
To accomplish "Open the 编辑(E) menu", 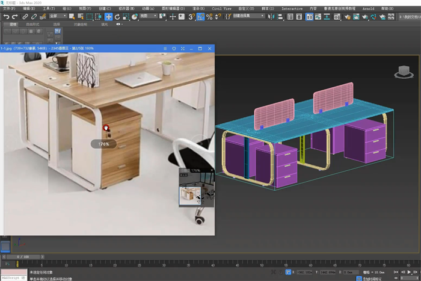I will (x=29, y=8).
